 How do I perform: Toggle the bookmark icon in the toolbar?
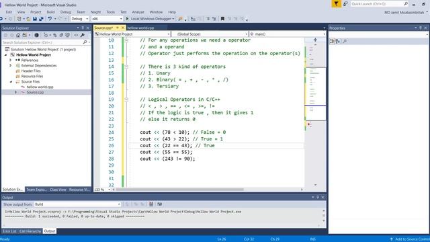tap(222, 19)
